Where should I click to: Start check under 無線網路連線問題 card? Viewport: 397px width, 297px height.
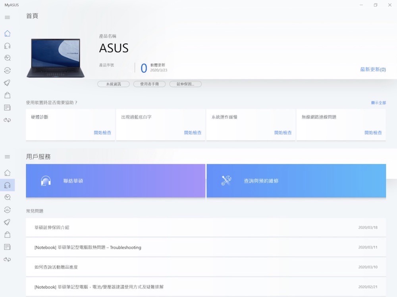click(x=373, y=133)
